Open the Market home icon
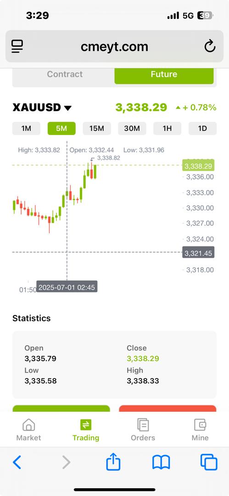The height and width of the screenshot is (496, 229). (x=28, y=425)
